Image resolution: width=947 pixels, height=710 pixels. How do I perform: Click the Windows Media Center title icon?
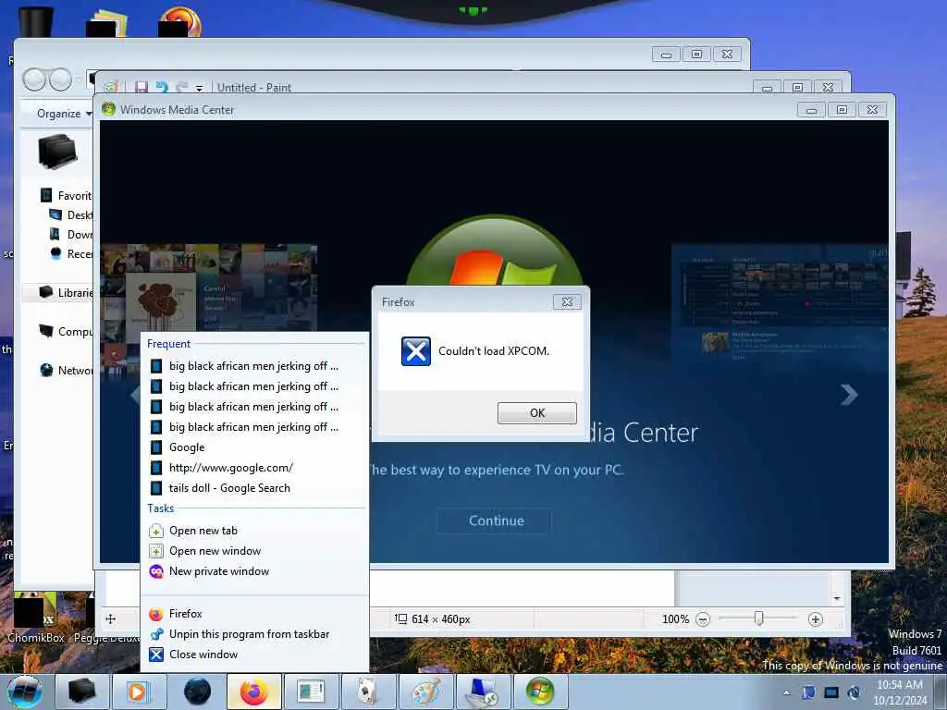tap(109, 109)
